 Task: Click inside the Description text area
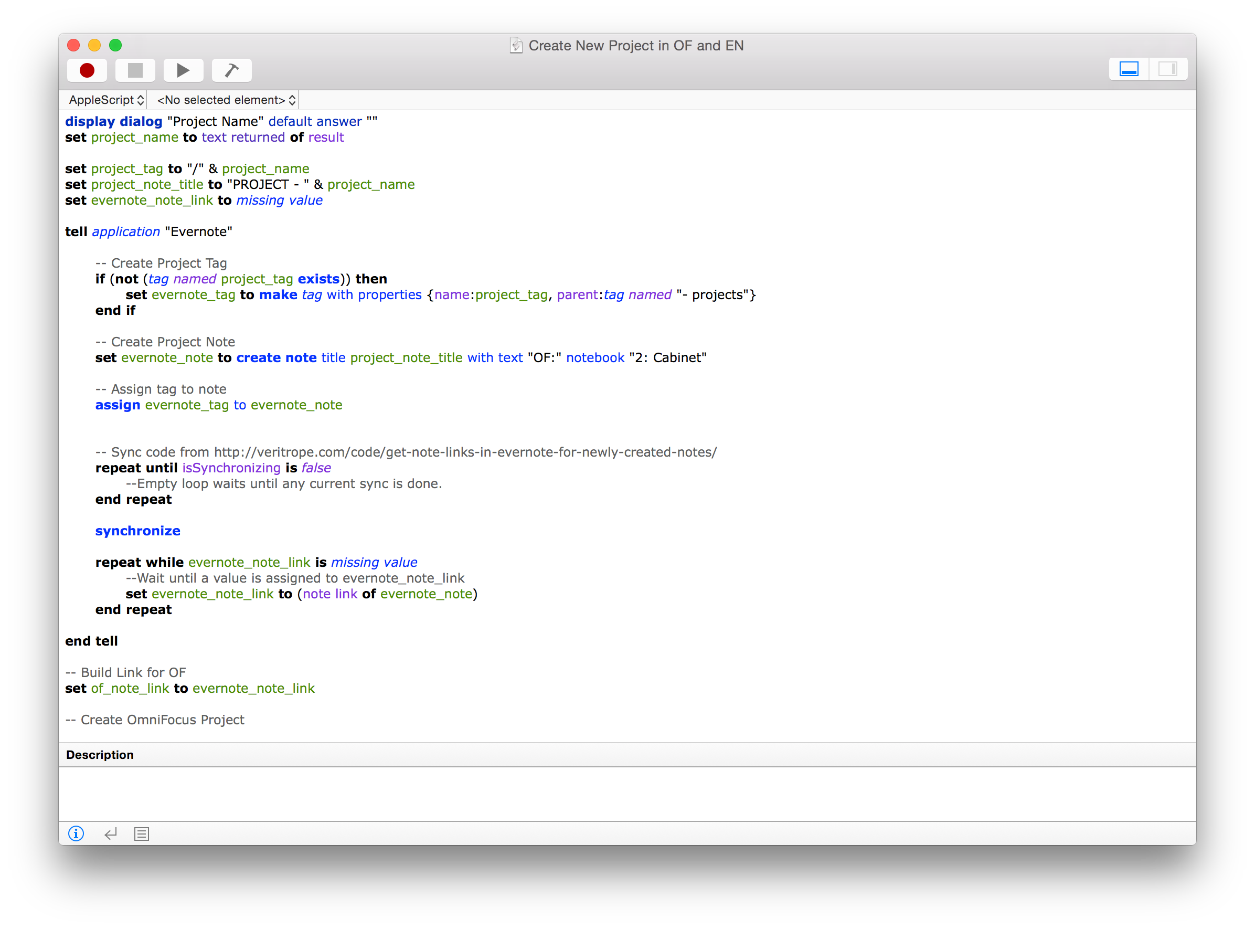pyautogui.click(x=626, y=794)
